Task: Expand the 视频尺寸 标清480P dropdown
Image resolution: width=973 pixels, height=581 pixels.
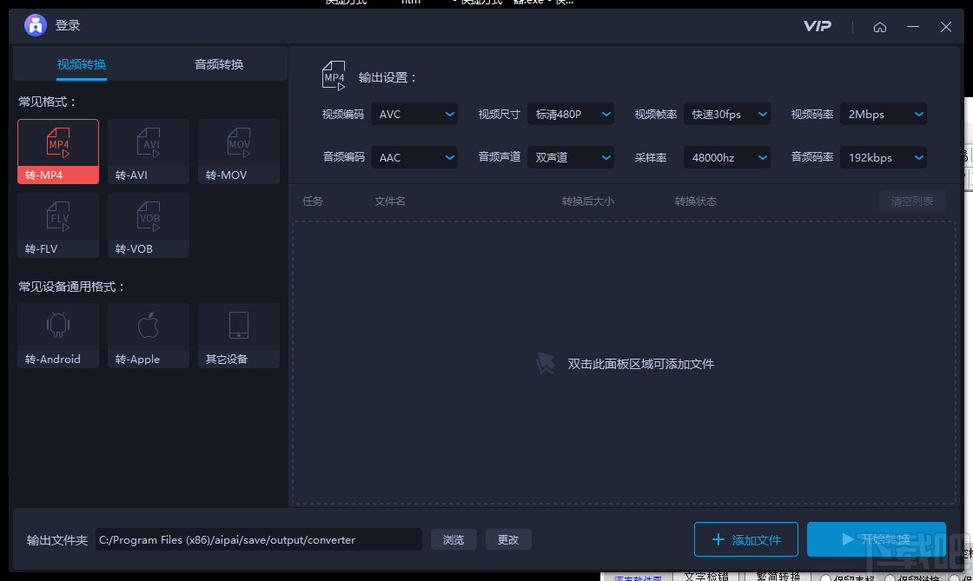Action: [571, 114]
